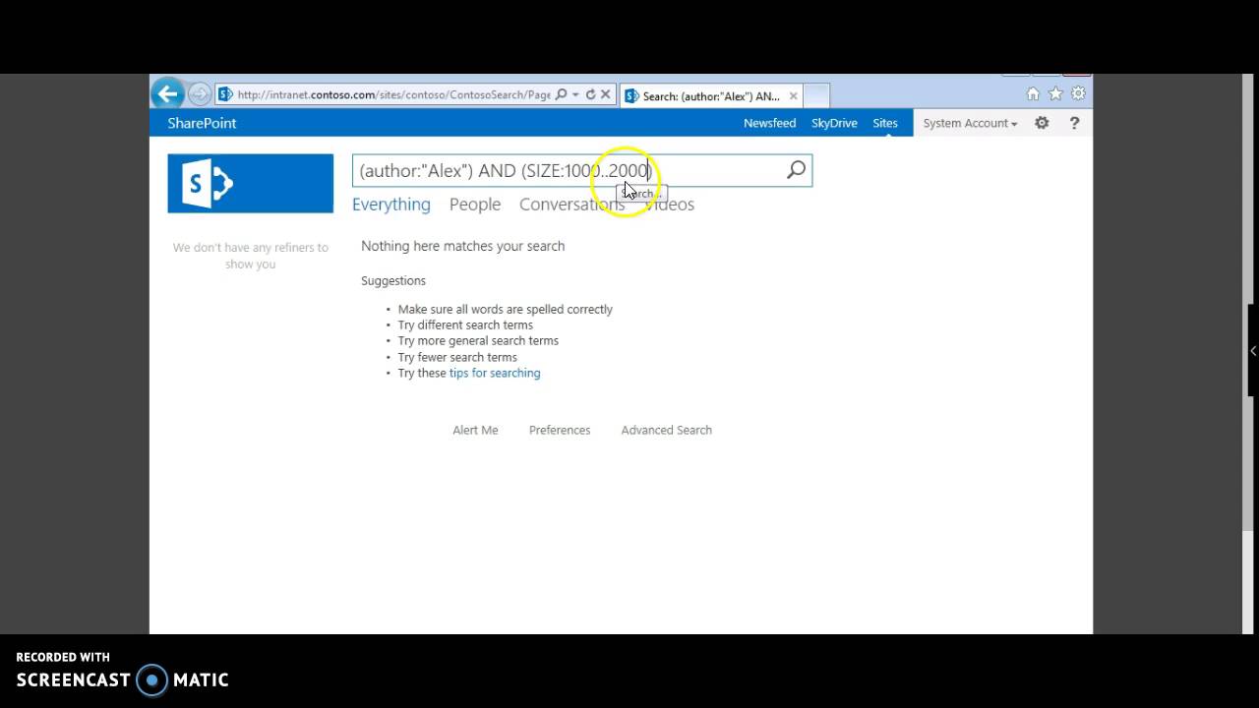The width and height of the screenshot is (1259, 708).
Task: Close the Search (author:"Alex") browser tab
Action: (793, 95)
